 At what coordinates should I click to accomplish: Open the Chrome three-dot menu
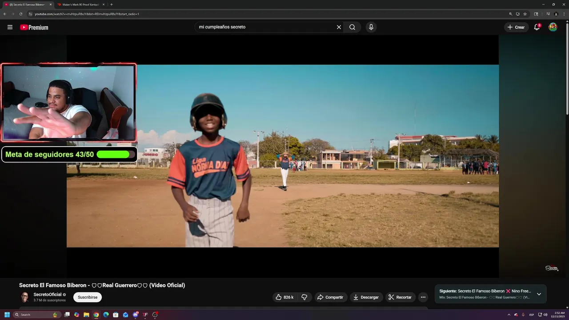pyautogui.click(x=564, y=14)
